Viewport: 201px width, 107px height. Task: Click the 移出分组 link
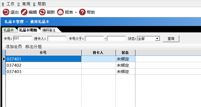[33, 47]
